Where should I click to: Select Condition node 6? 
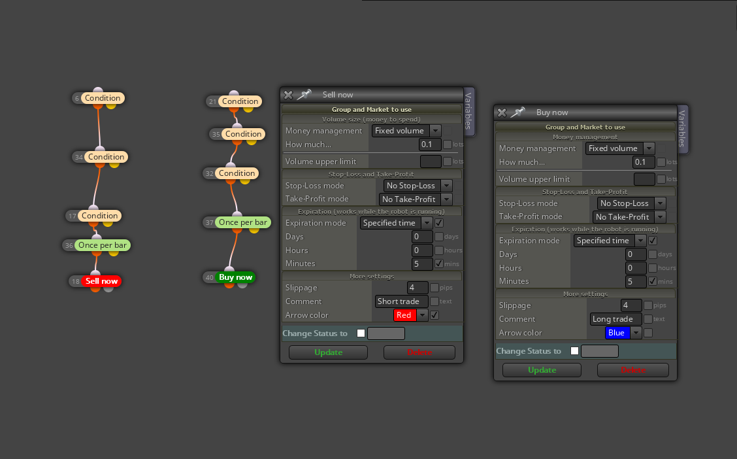click(x=103, y=98)
